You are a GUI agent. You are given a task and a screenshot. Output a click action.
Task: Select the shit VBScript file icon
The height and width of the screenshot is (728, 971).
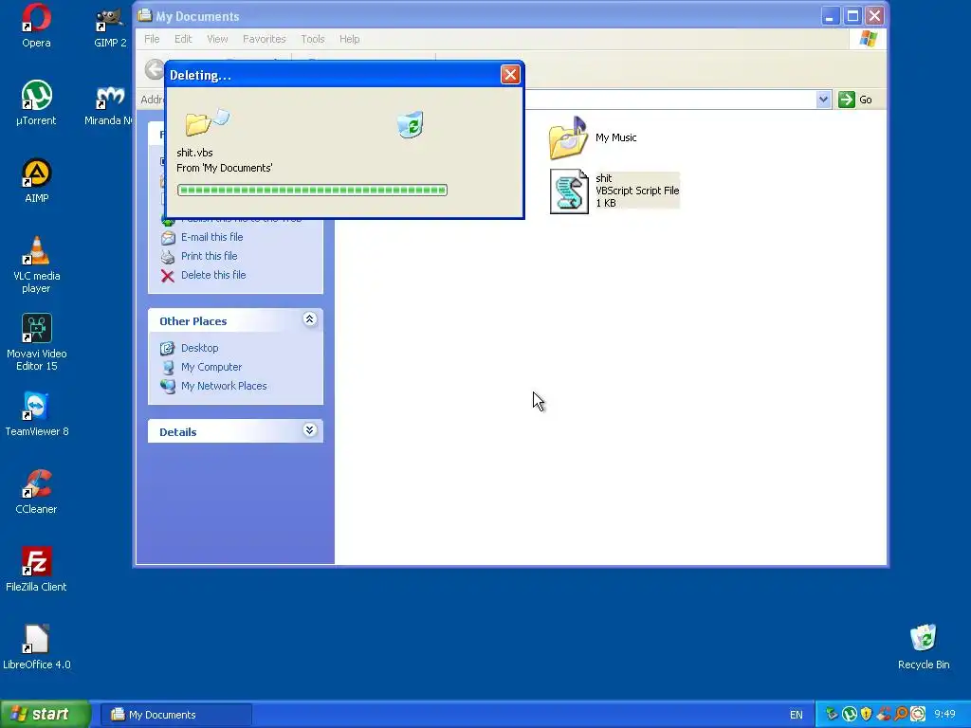click(x=569, y=191)
